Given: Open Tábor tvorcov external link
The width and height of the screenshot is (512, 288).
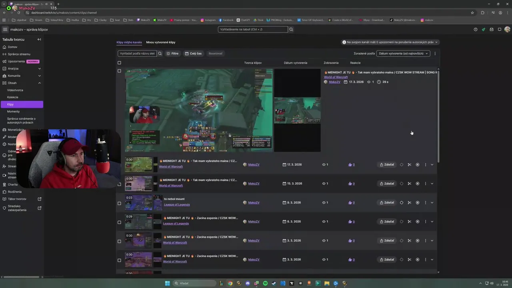Looking at the screenshot, I should pos(22,199).
